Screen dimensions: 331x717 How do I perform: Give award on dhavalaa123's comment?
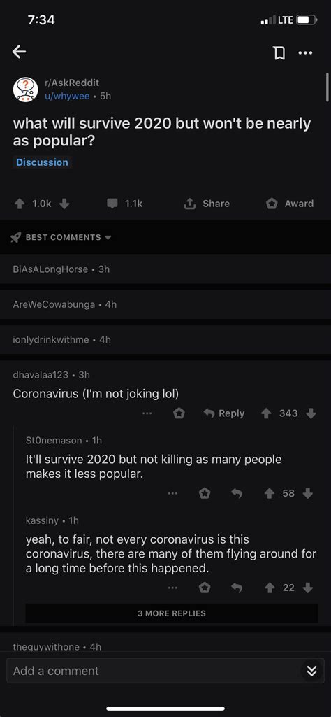[179, 413]
